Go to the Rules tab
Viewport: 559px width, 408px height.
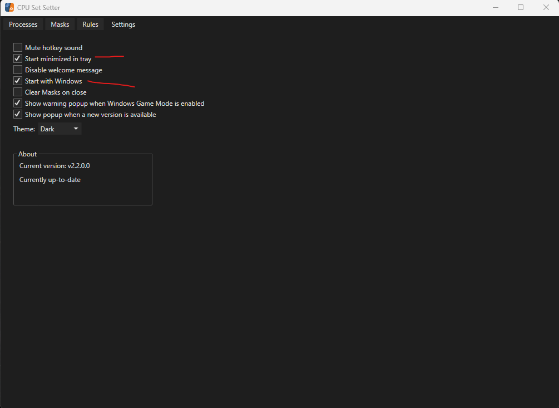pos(90,24)
